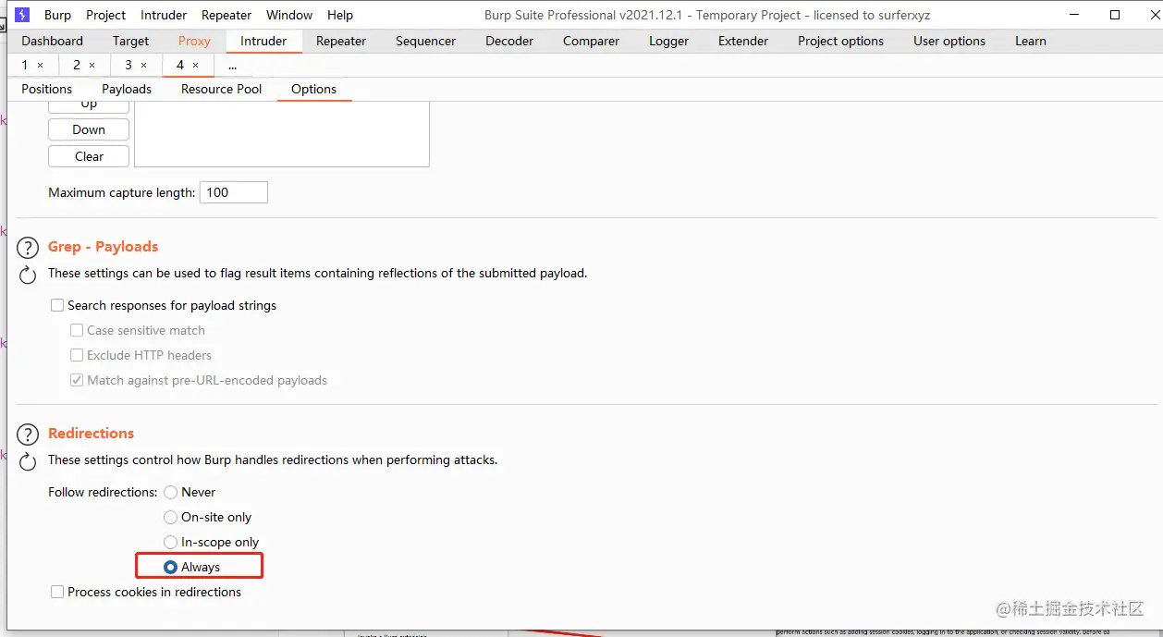Click the Redirections heading

tap(91, 434)
